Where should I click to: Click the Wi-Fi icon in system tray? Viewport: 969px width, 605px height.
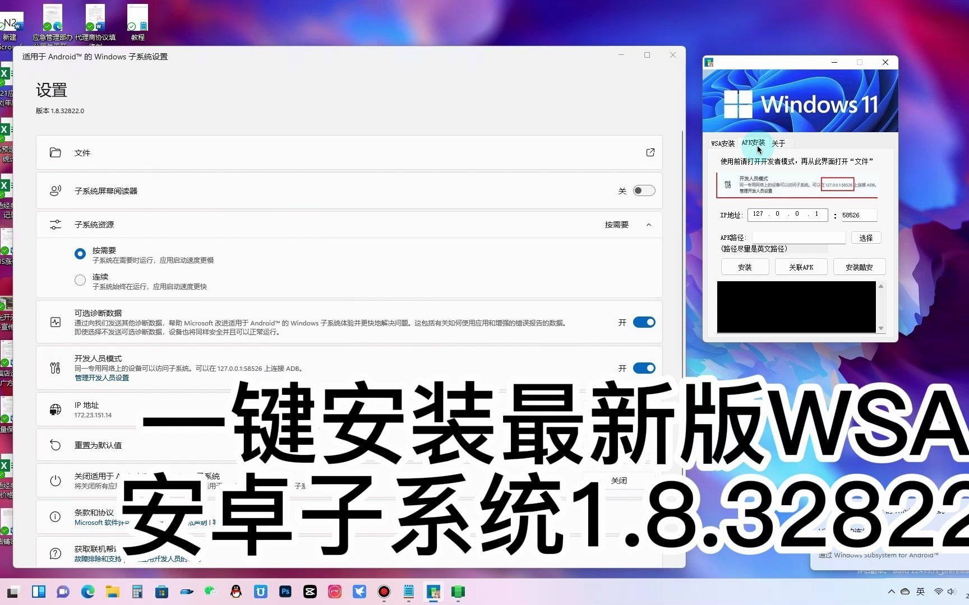click(938, 592)
